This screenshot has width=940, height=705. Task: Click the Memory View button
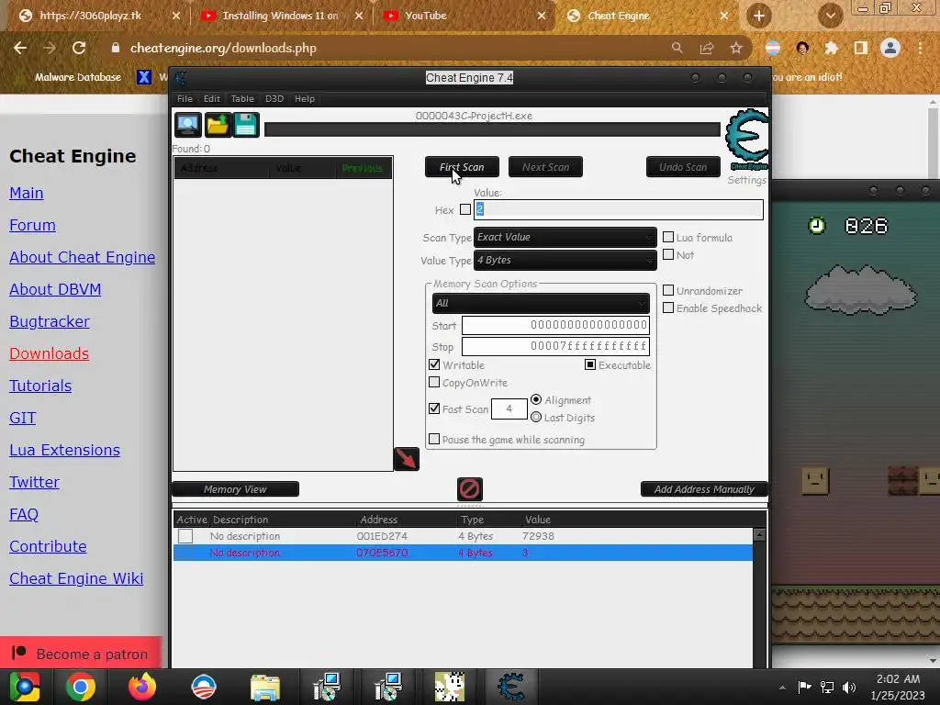coord(235,489)
